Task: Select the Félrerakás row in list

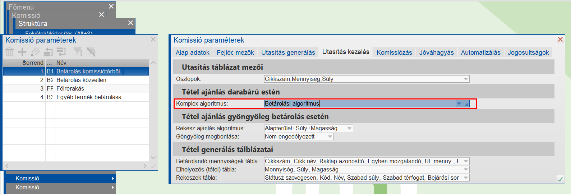Action: [70, 88]
